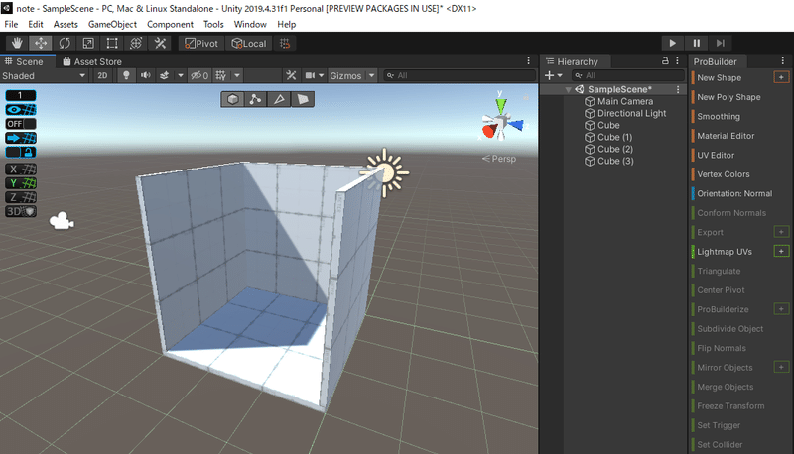Select the Rect tool
This screenshot has height=454, width=794.
tap(112, 43)
